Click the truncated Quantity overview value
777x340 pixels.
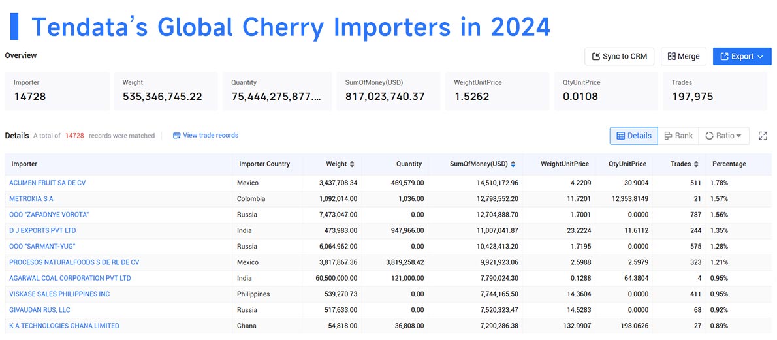point(276,97)
